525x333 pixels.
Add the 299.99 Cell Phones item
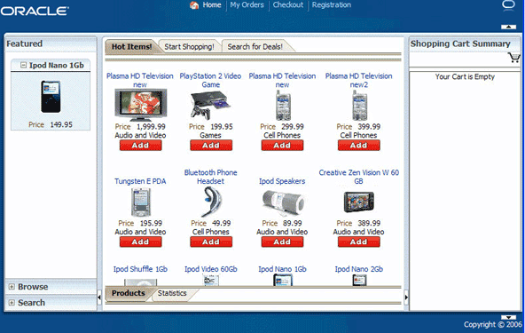click(x=282, y=146)
